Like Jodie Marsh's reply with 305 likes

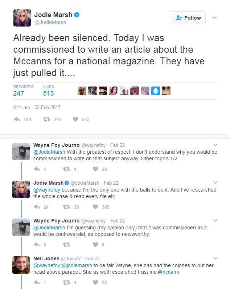[x=95, y=207]
